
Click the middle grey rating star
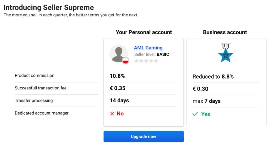(x=146, y=61)
